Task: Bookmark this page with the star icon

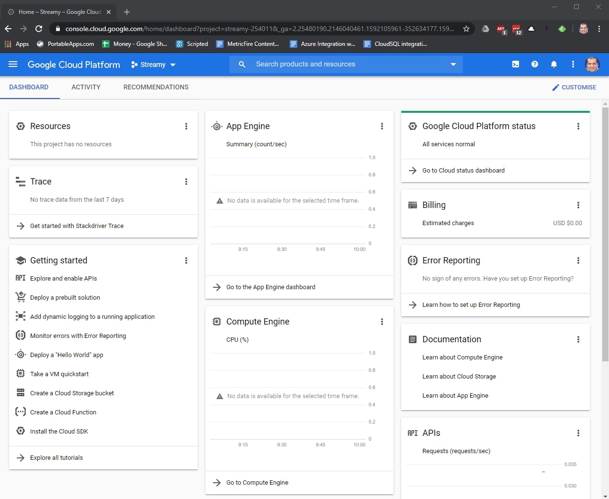Action: [x=466, y=29]
